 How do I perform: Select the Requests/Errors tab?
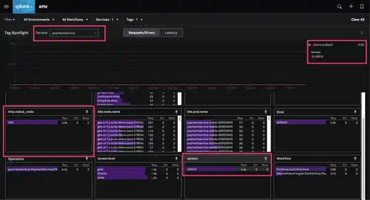[x=141, y=33]
